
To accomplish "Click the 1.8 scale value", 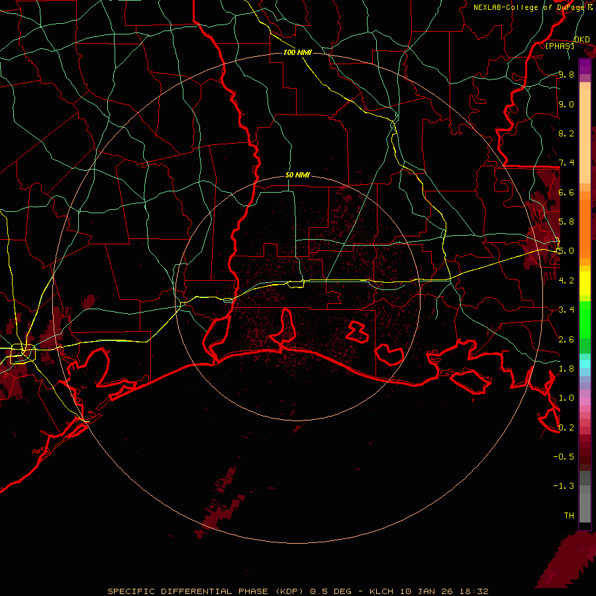I will (x=566, y=368).
